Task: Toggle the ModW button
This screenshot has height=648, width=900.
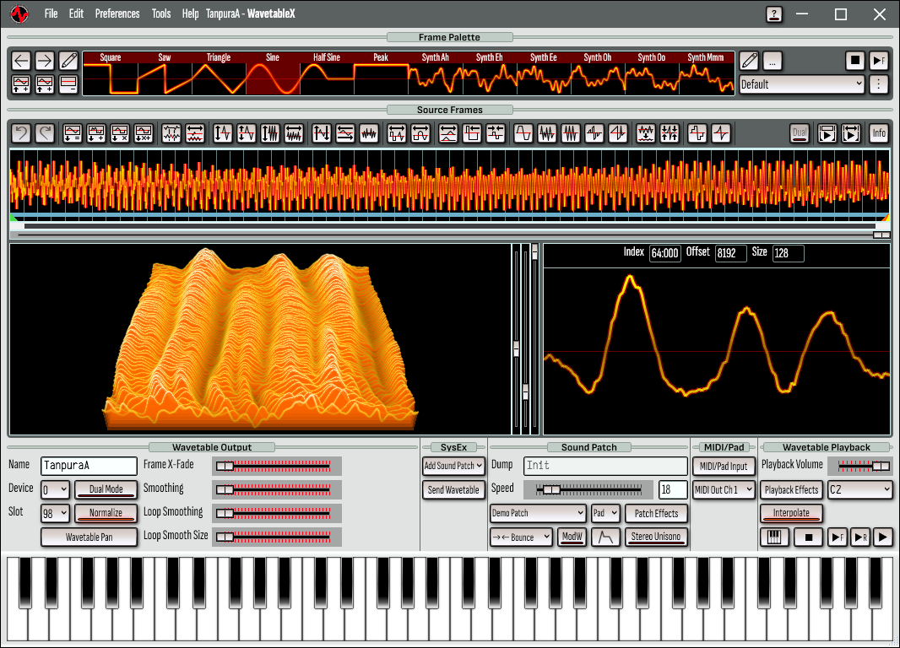Action: pyautogui.click(x=572, y=537)
